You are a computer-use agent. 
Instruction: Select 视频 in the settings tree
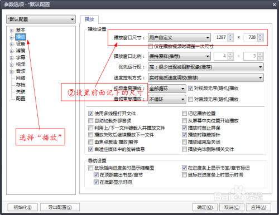point(21,65)
